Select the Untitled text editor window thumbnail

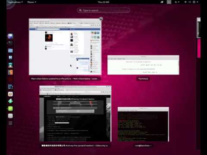143,65
